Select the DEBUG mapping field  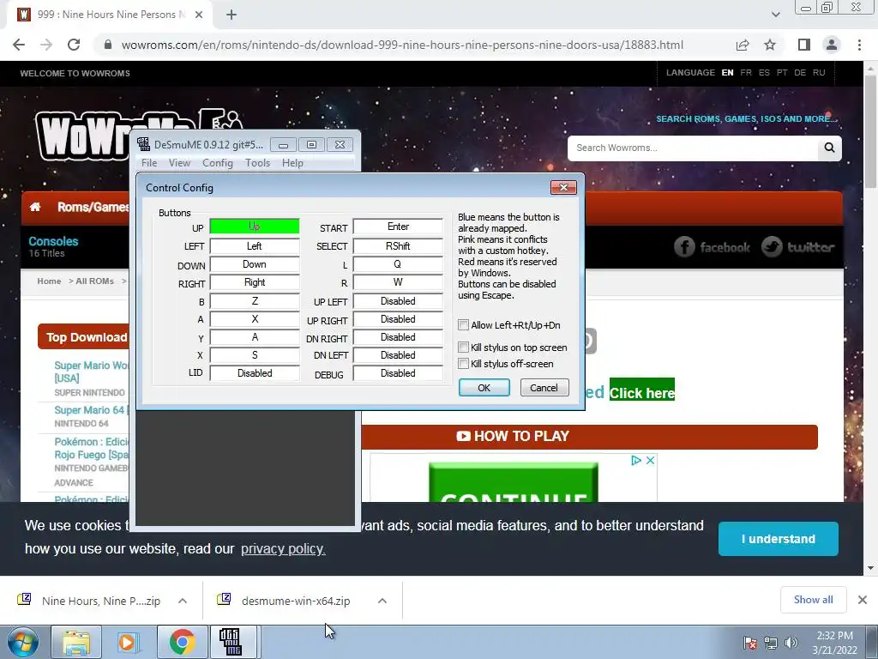pyautogui.click(x=398, y=373)
